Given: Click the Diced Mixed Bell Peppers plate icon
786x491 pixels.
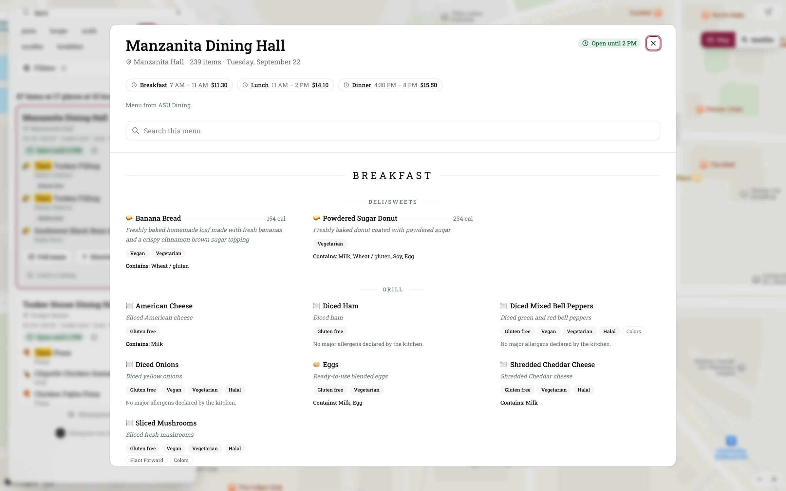Looking at the screenshot, I should [504, 306].
